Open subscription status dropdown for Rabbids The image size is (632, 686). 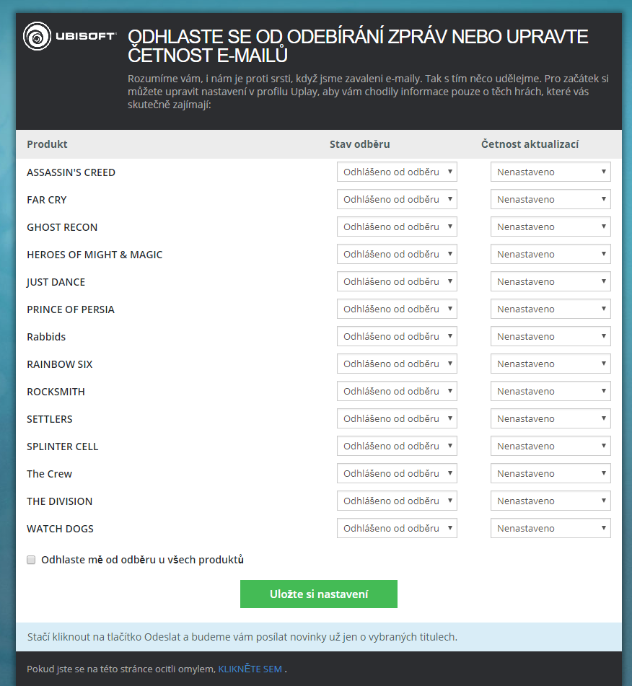click(x=397, y=336)
